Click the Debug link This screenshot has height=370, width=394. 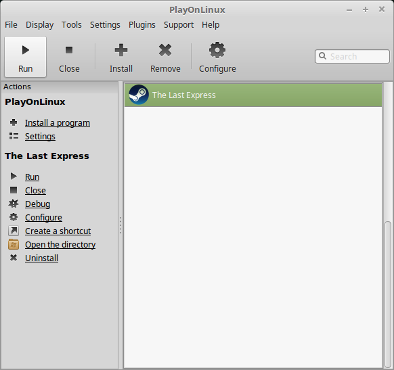[x=37, y=204]
